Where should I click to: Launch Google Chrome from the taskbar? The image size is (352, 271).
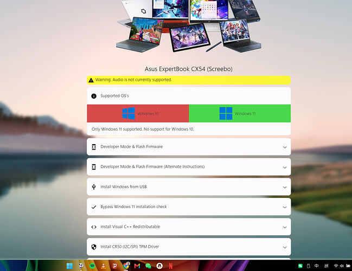(x=126, y=266)
